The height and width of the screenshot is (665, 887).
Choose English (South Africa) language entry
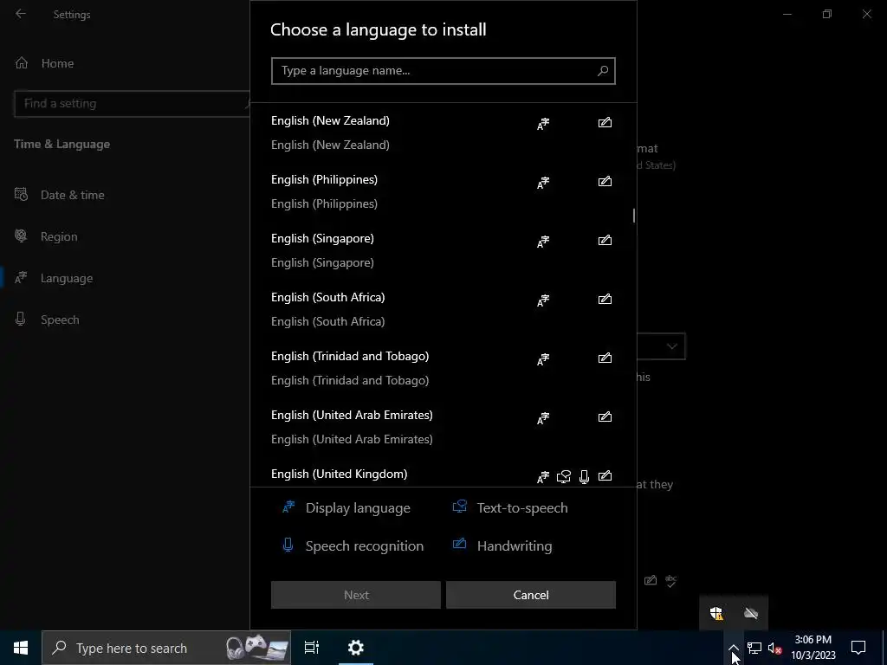[x=443, y=309]
